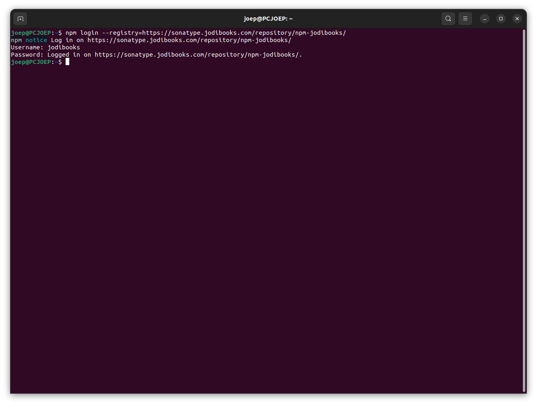Click the Password: Logged in line
This screenshot has width=537, height=405.
click(156, 55)
